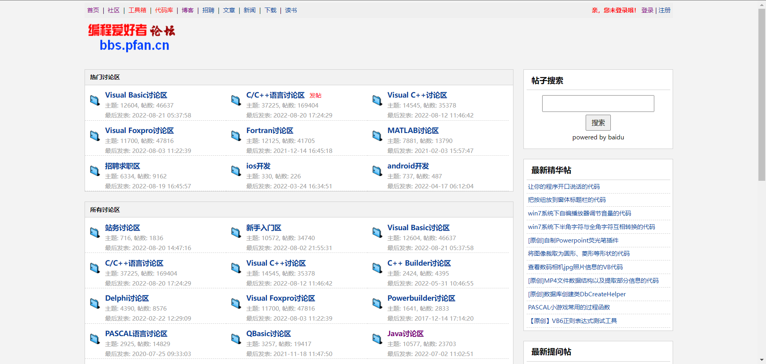Open the Delphi讨论区 forum link
The width and height of the screenshot is (766, 364).
point(127,298)
